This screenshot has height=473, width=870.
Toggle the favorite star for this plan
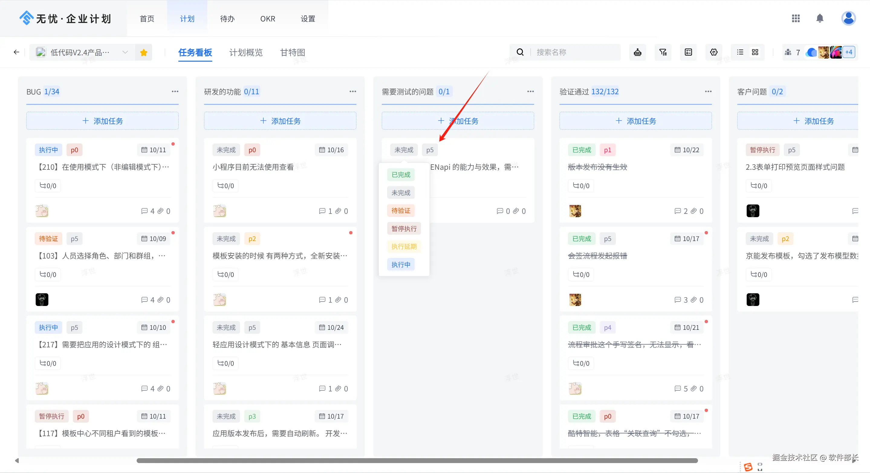tap(144, 52)
